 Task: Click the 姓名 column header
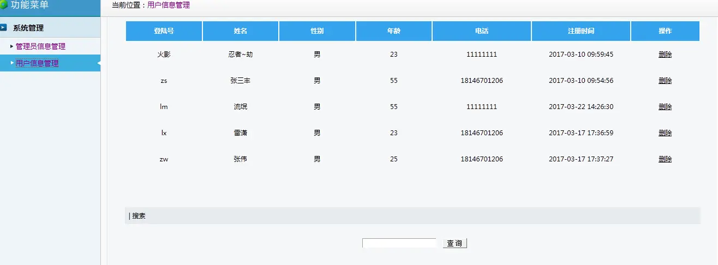(x=241, y=31)
